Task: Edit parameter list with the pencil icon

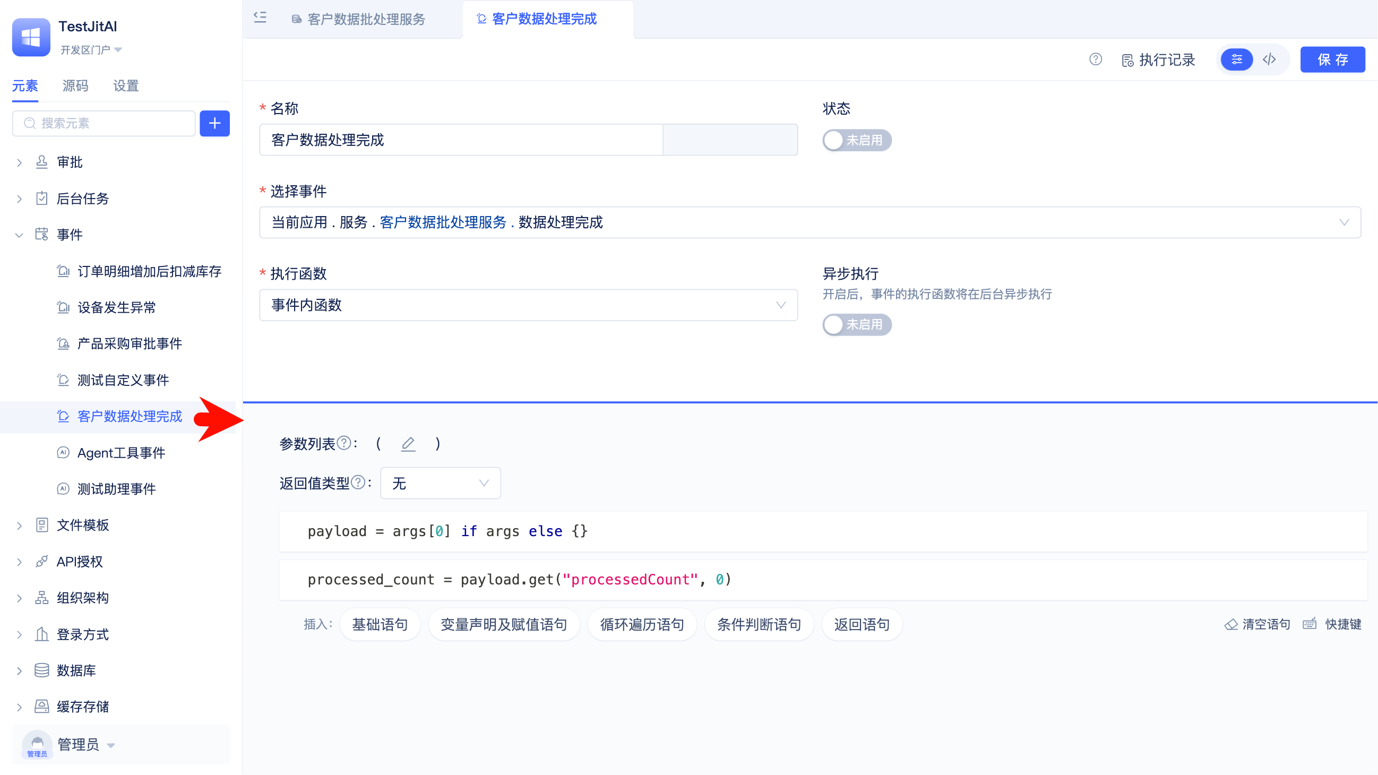Action: [x=408, y=444]
